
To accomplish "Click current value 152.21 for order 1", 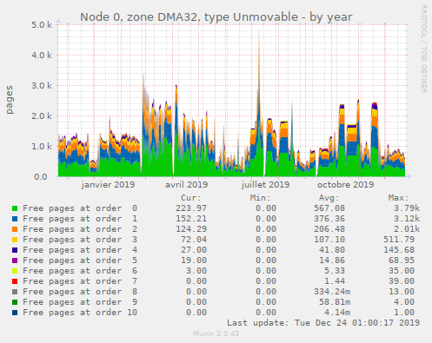I will [x=191, y=219].
